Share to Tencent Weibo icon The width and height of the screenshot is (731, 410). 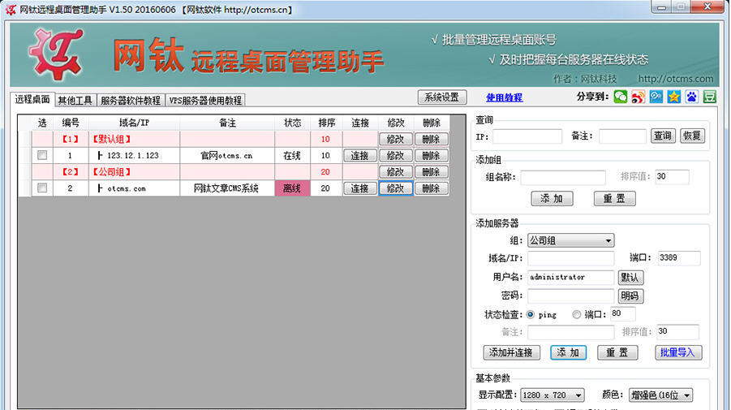(656, 97)
